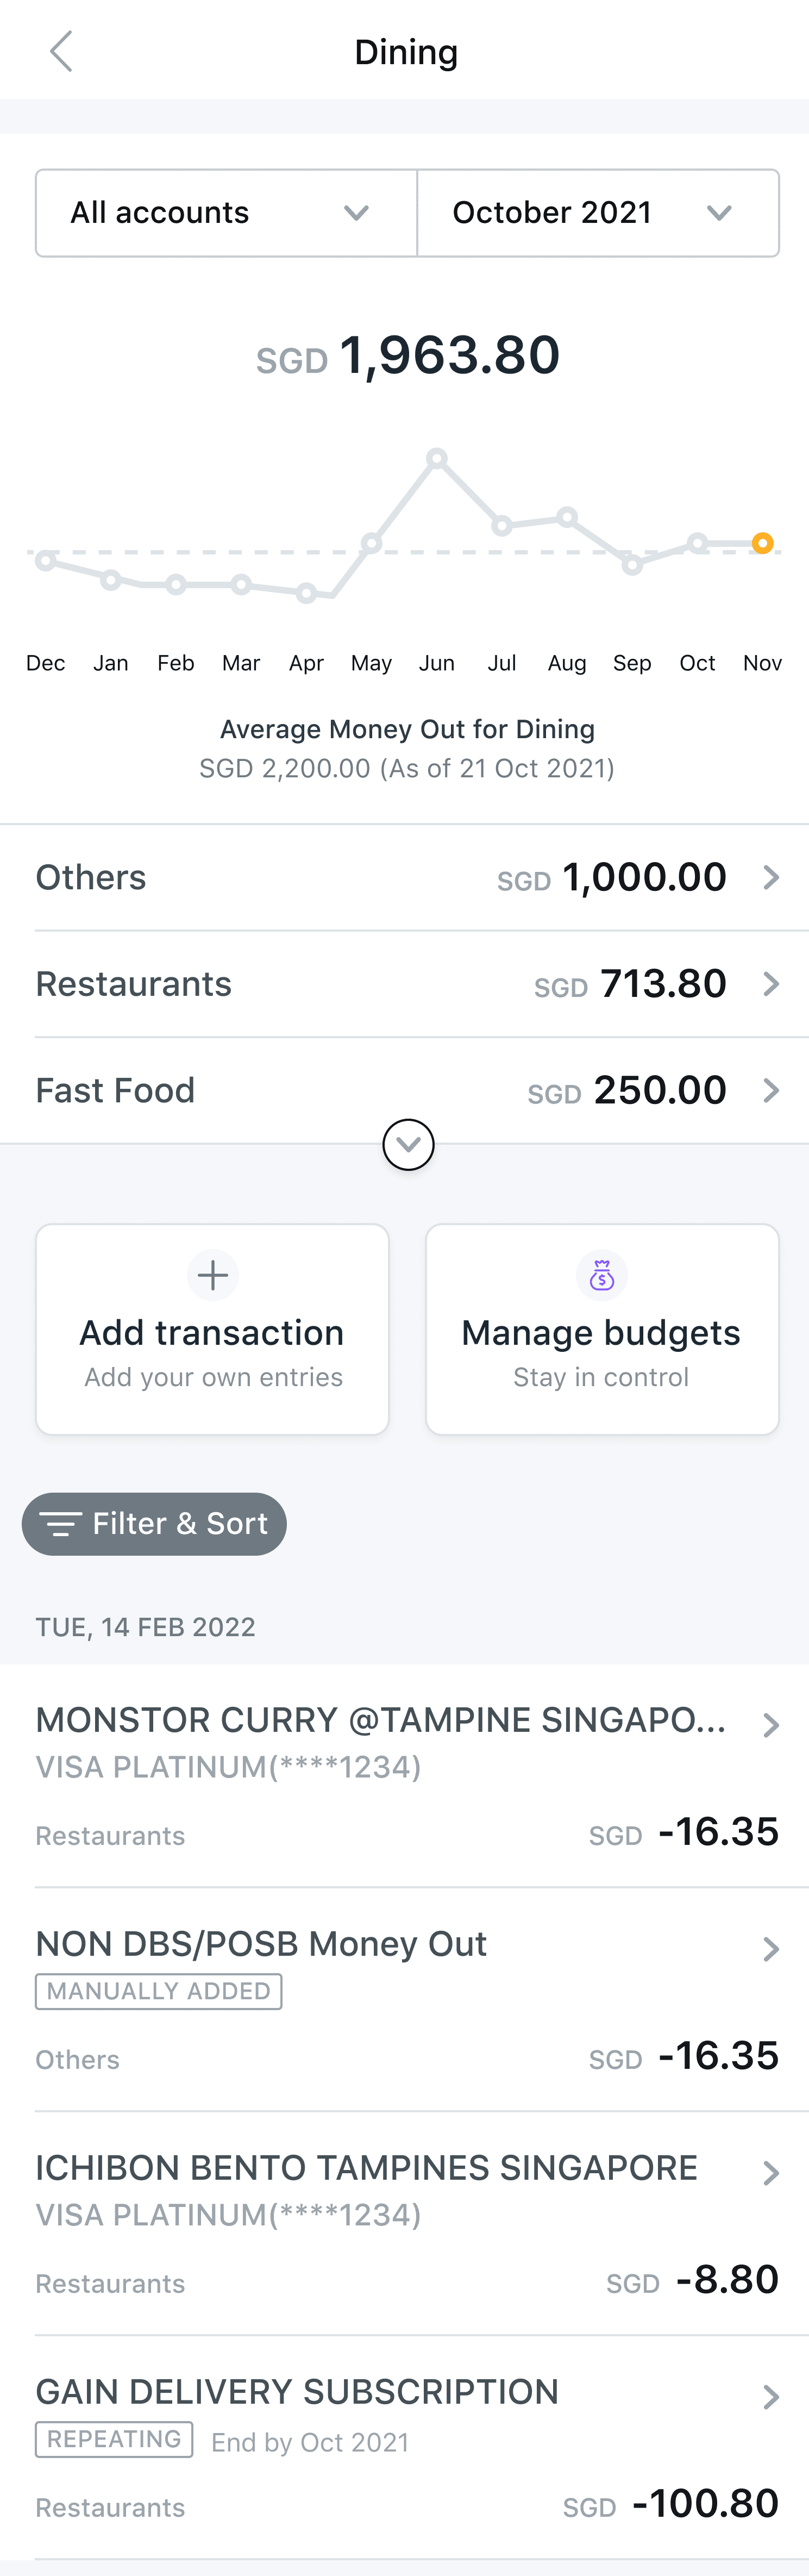The height and width of the screenshot is (2576, 809).
Task: Select the highlighted Nov chart point
Action: (762, 544)
